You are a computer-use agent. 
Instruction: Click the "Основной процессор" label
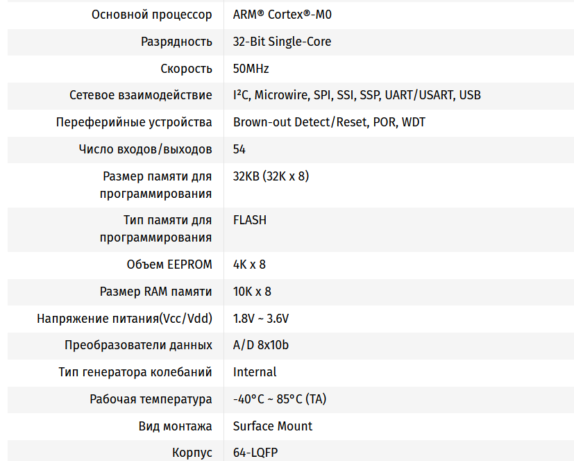pos(152,15)
